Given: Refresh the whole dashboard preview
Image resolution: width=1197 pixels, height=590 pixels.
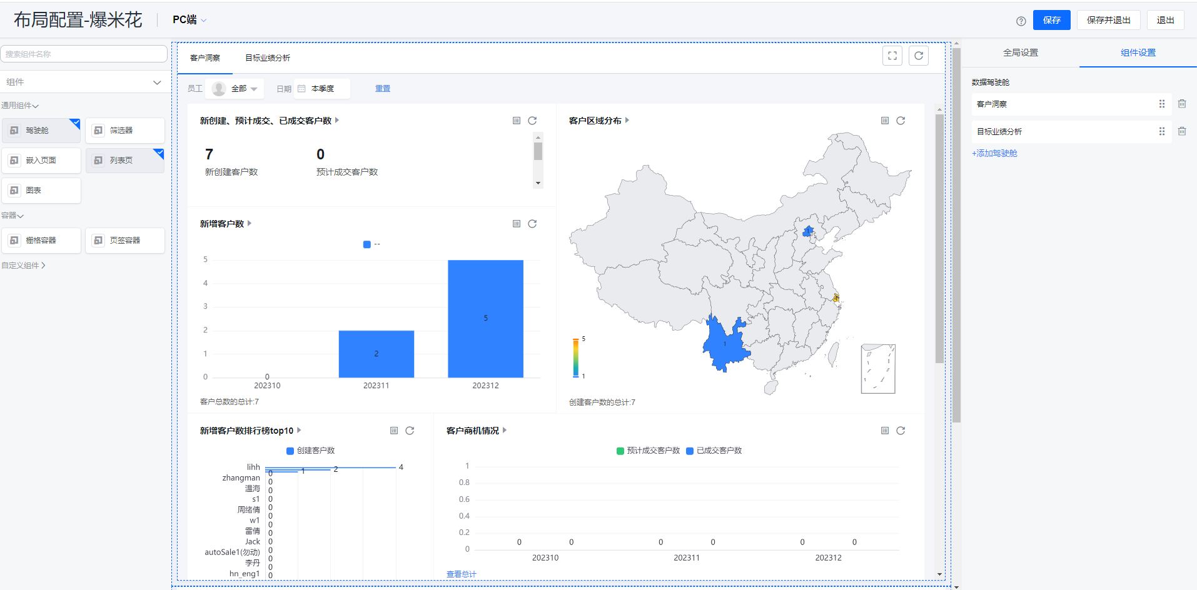Looking at the screenshot, I should 919,56.
